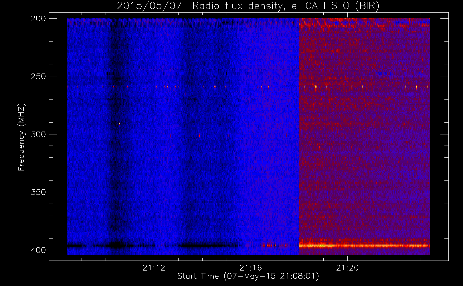Click the 350 frequency tick label
Viewport: 463px width, 286px height.
point(38,192)
